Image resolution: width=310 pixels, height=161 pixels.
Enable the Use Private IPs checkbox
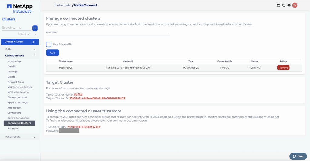pyautogui.click(x=48, y=44)
